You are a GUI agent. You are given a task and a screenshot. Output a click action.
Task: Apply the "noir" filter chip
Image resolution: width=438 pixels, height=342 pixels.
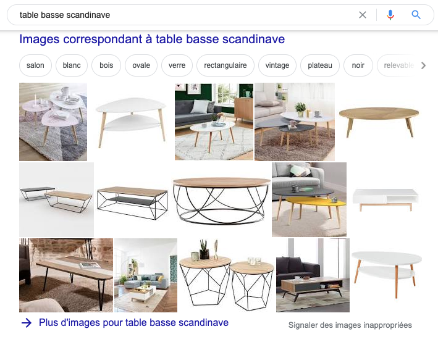(x=358, y=65)
